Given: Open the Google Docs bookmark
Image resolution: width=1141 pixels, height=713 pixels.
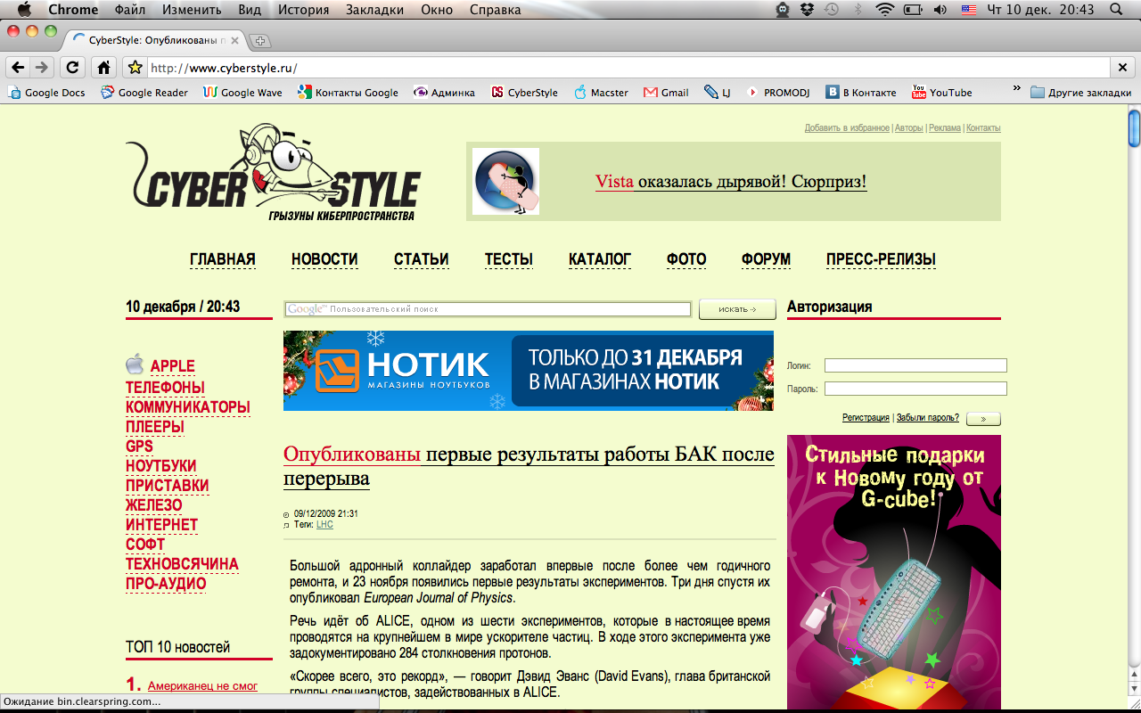Looking at the screenshot, I should 45,92.
